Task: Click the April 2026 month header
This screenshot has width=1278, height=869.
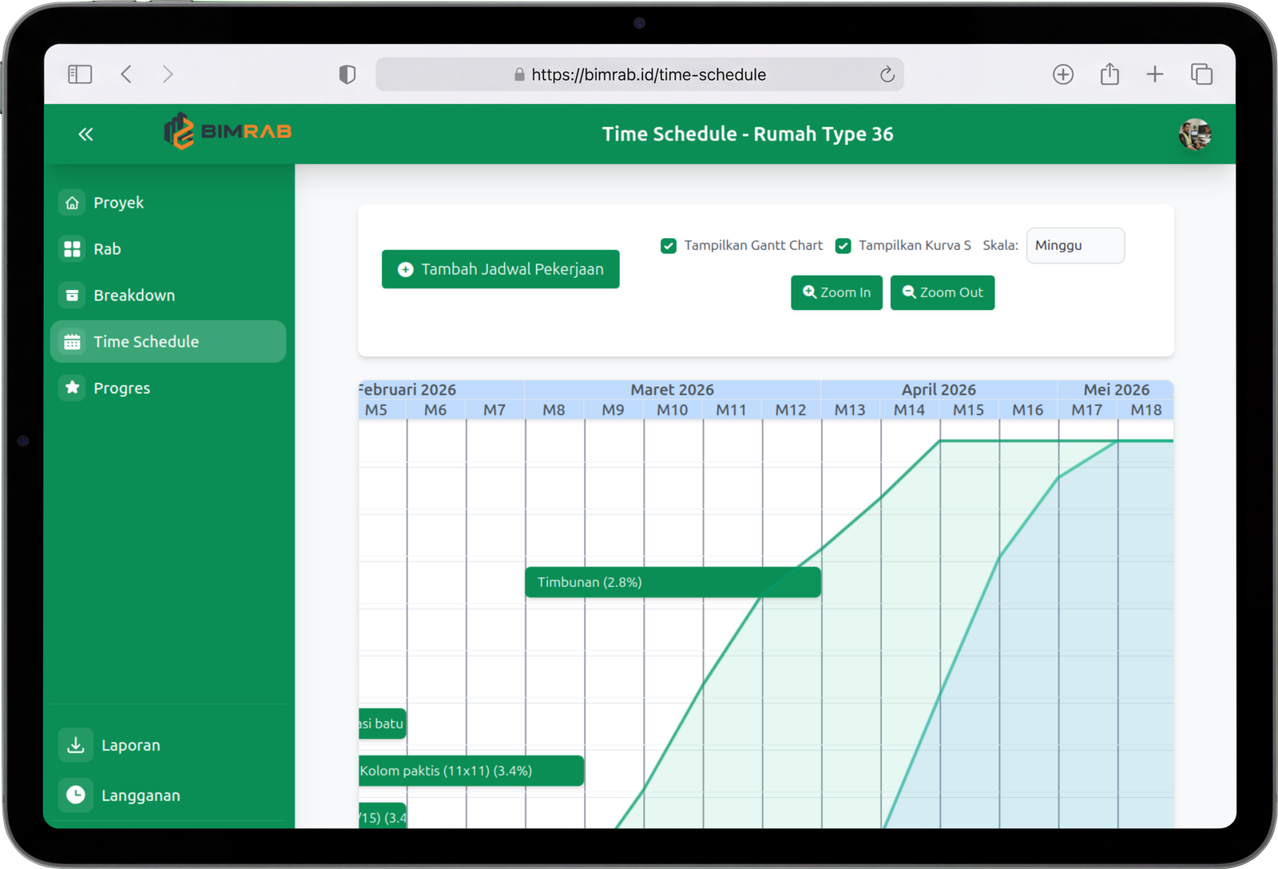Action: [939, 389]
